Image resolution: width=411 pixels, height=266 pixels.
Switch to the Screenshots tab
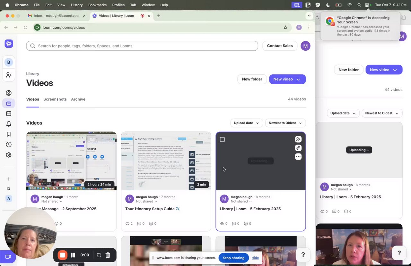pos(55,99)
